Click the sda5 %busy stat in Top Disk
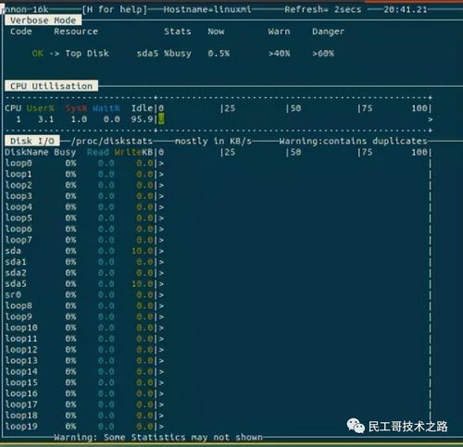 point(164,54)
